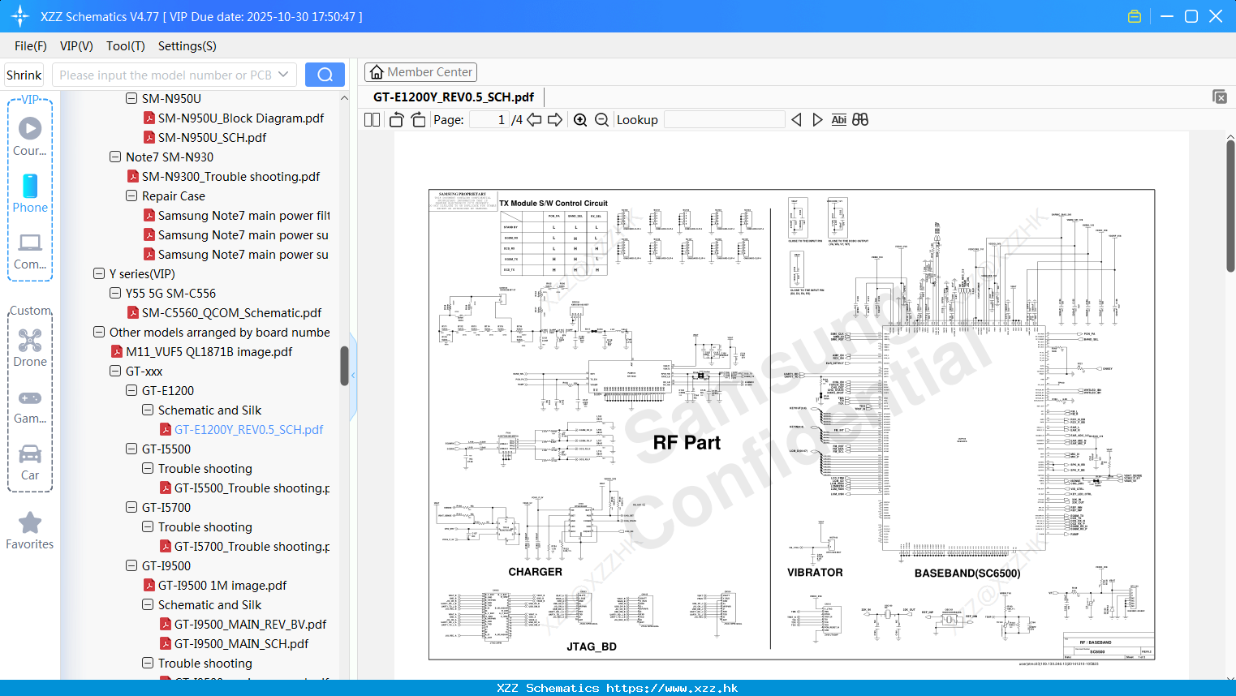This screenshot has height=696, width=1236.
Task: Open the model number dropdown arrow
Action: tap(283, 75)
